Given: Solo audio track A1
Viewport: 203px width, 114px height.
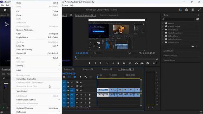Looking at the screenshot, I should click(85, 95).
